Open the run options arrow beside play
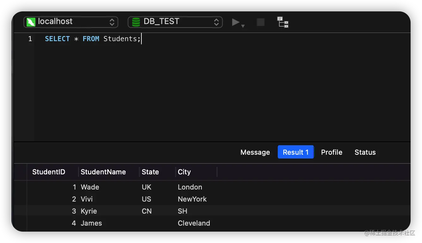This screenshot has width=422, height=243. 243,26
